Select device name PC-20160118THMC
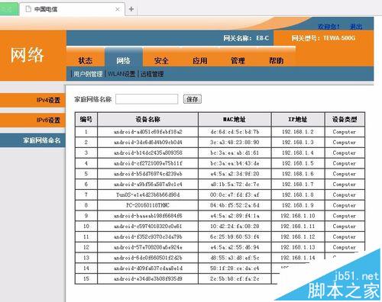 pyautogui.click(x=148, y=205)
